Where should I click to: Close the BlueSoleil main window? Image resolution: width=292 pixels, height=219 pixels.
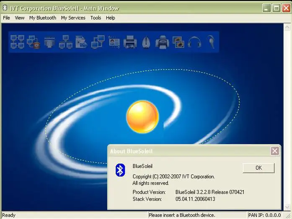[x=286, y=8]
